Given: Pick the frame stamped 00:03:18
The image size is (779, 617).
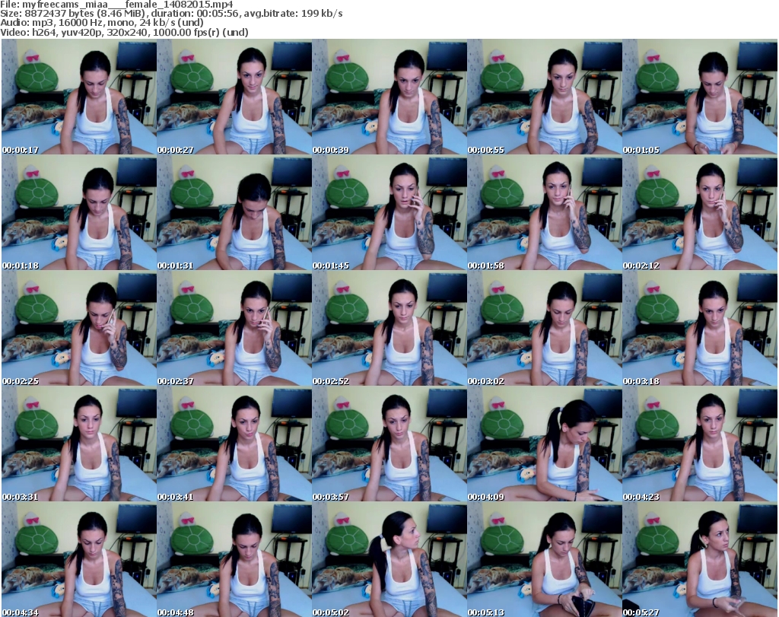Looking at the screenshot, I should pyautogui.click(x=700, y=329).
